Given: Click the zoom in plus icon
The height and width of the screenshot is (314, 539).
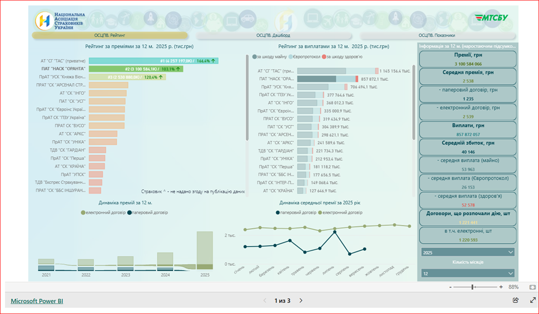Looking at the screenshot, I should click(501, 287).
